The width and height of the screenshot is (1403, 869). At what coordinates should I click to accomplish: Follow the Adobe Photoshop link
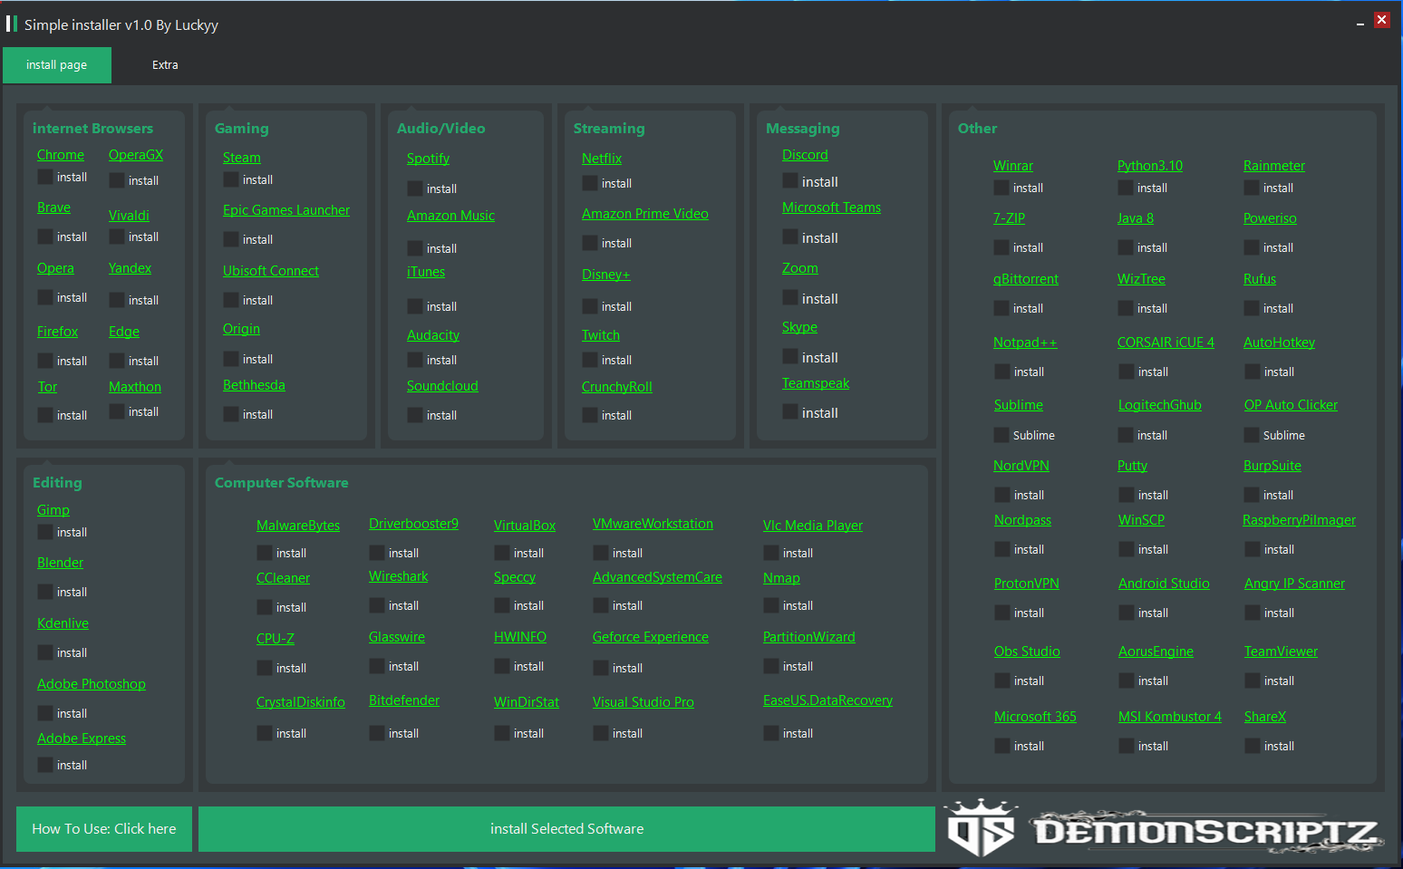click(92, 684)
